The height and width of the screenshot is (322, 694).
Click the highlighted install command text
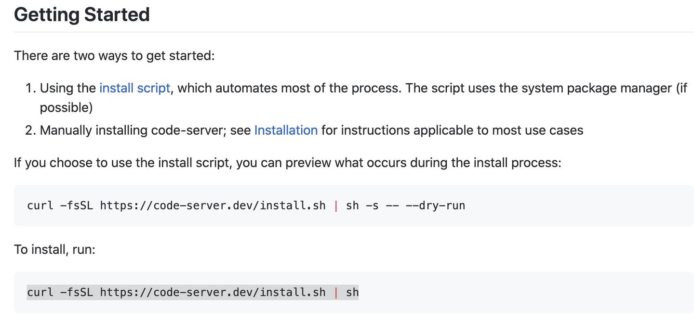[192, 291]
